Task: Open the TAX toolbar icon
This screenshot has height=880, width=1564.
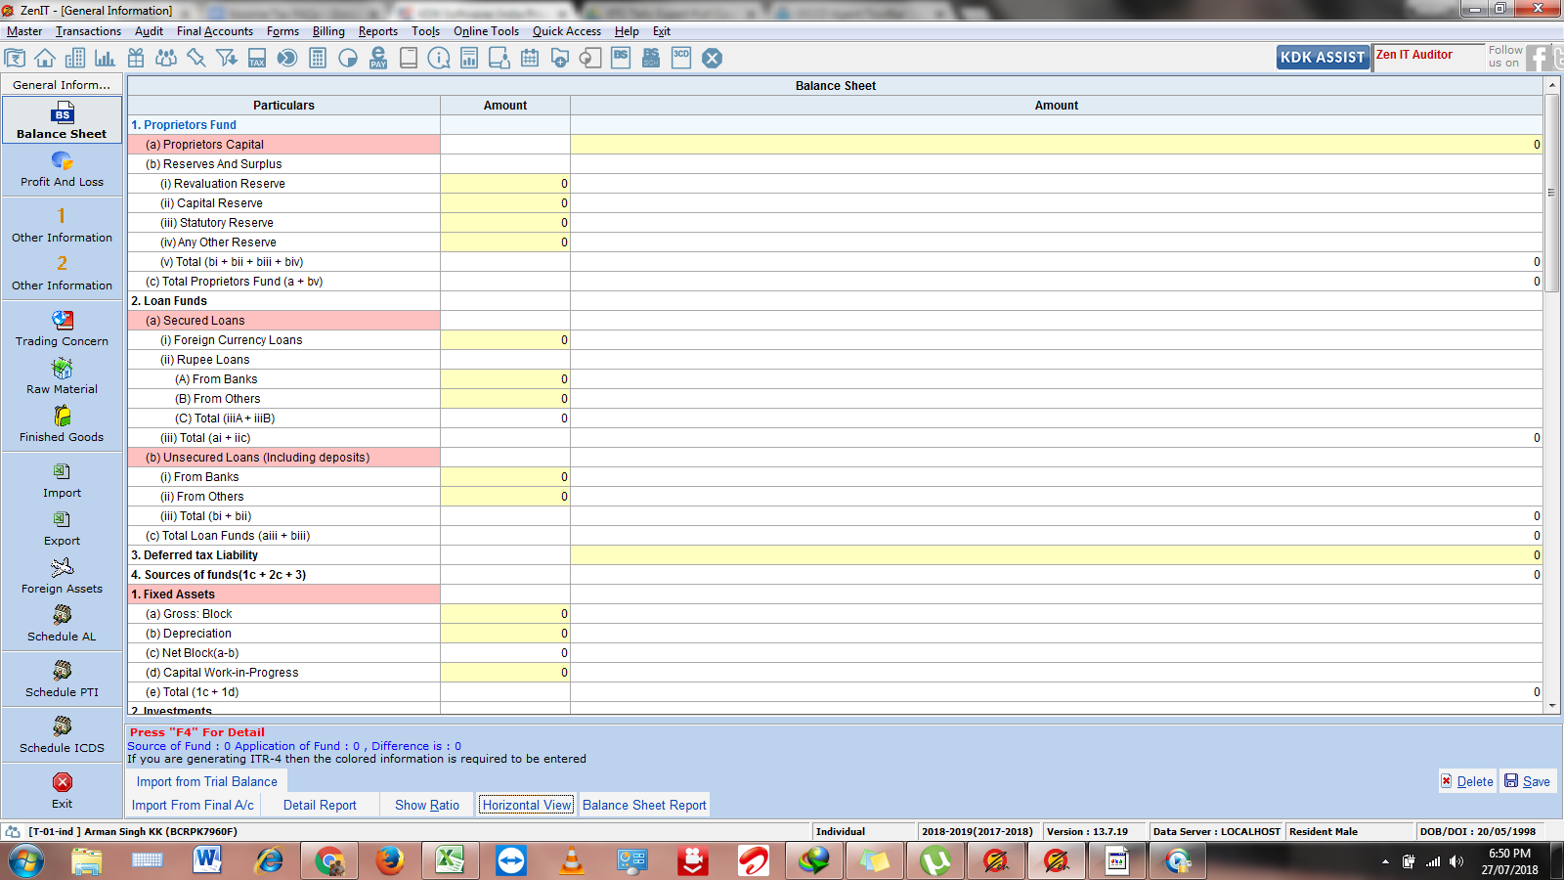Action: [257, 58]
